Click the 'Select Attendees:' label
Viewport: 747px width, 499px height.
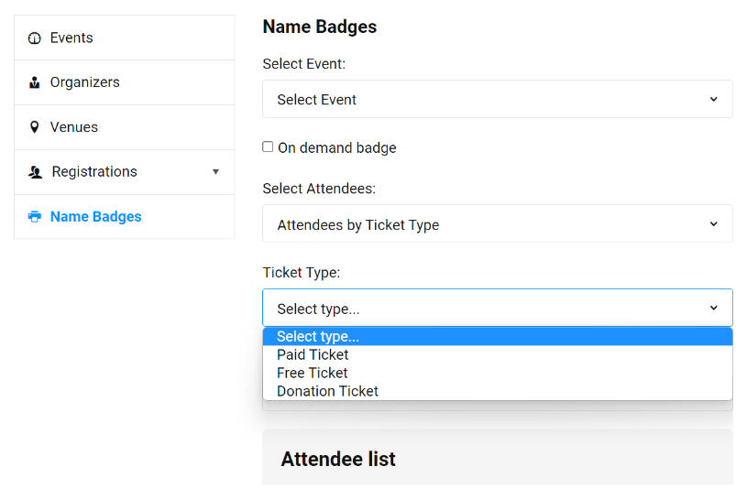[319, 189]
